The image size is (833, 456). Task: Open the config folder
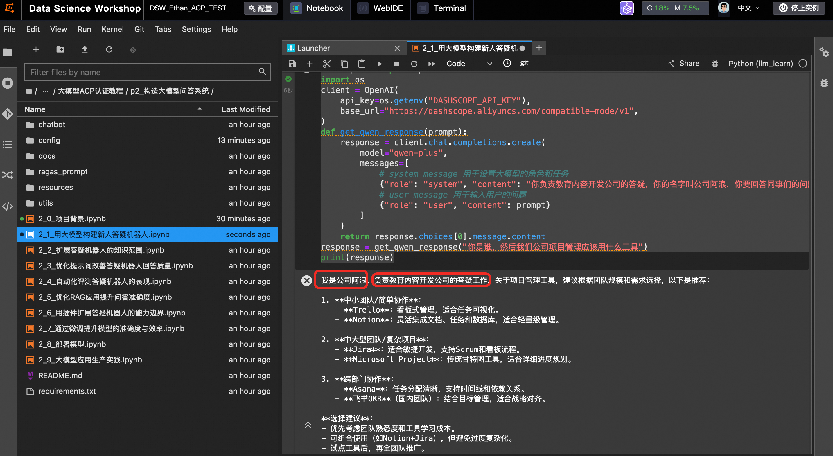tap(148, 140)
